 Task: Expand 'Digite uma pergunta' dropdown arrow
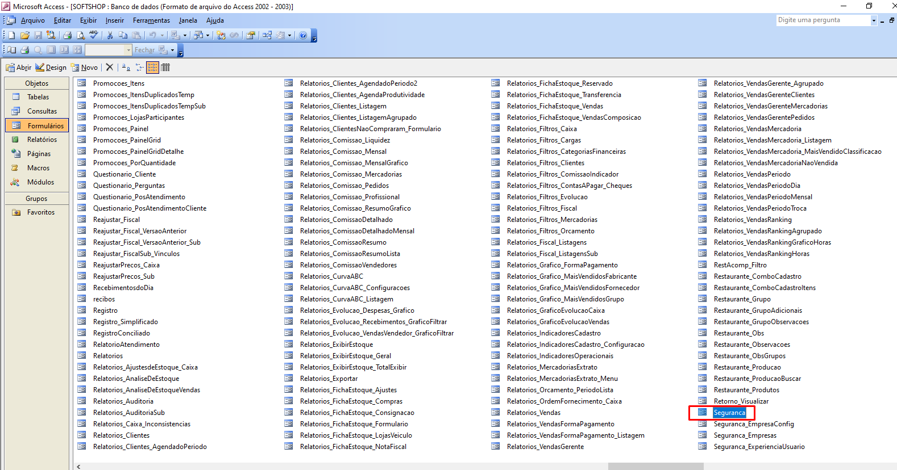pos(874,20)
